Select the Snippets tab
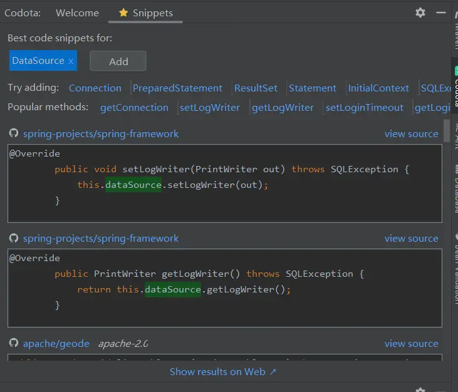 coord(145,13)
